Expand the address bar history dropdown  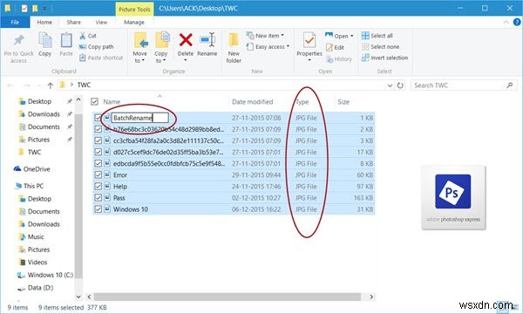(390, 85)
